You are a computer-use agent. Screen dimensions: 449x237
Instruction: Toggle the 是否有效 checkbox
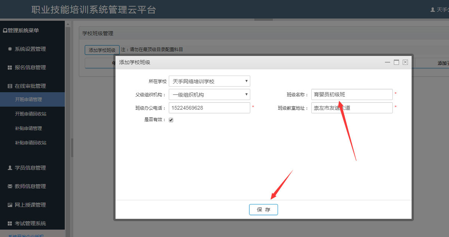[x=171, y=120]
